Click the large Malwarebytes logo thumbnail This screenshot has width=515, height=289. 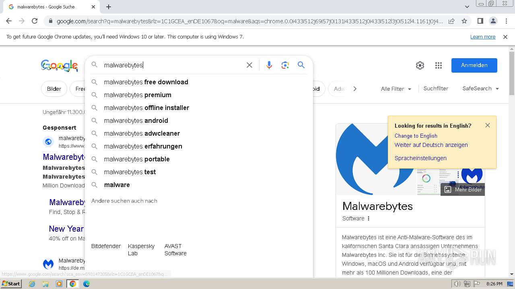(x=375, y=159)
